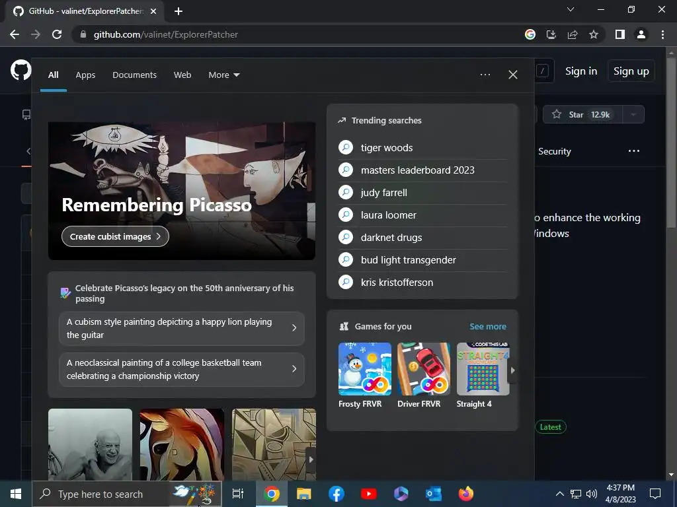Click the search highlights icon in taskbar search
Image resolution: width=677 pixels, height=507 pixels.
tap(194, 494)
